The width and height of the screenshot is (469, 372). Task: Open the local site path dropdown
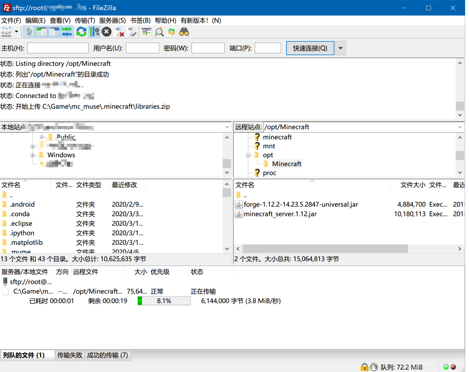[x=227, y=127]
